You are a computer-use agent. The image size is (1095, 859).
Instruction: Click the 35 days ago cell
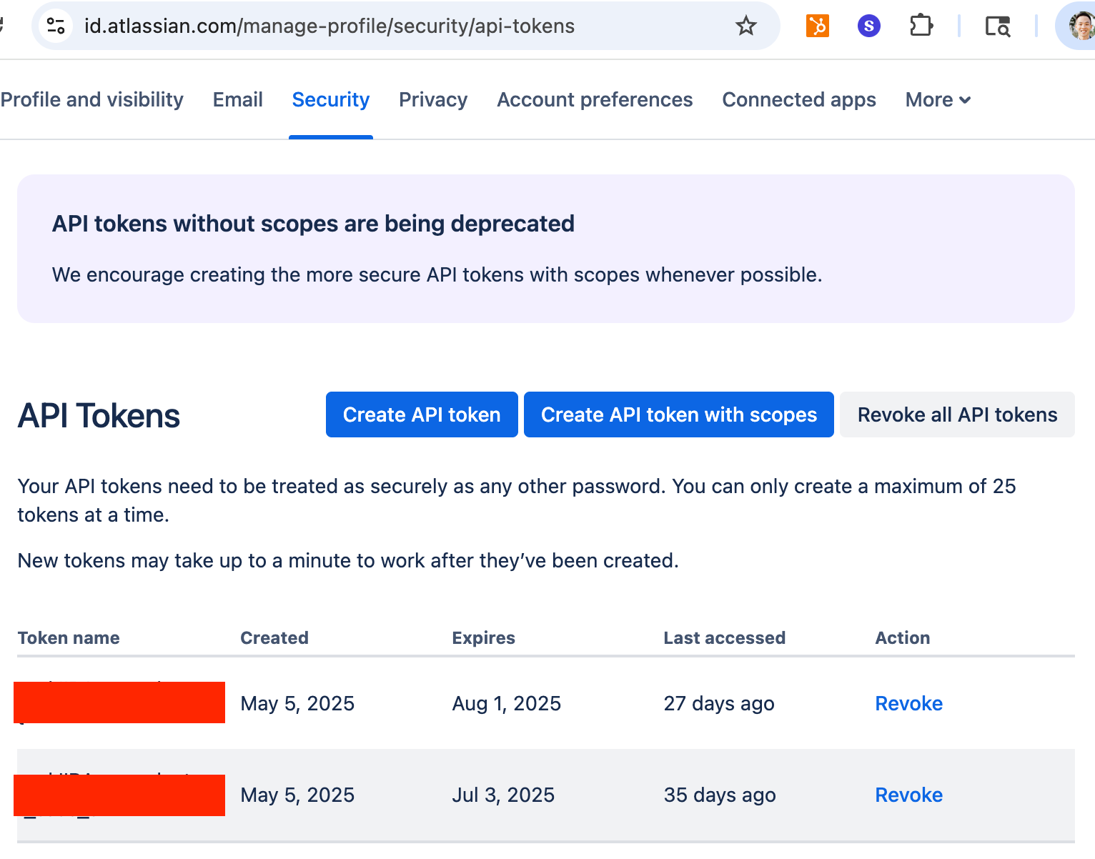click(x=720, y=795)
